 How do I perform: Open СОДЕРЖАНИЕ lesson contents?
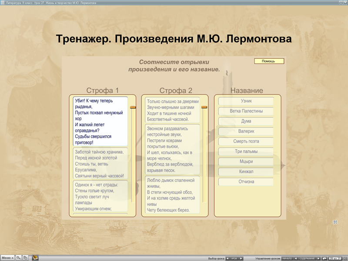[308, 258]
